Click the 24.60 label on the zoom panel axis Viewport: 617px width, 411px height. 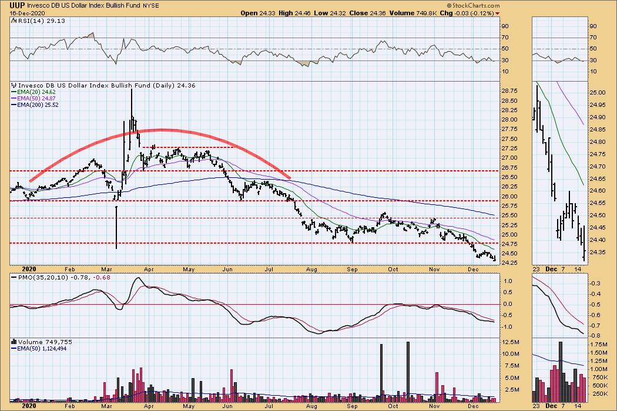pyautogui.click(x=598, y=191)
